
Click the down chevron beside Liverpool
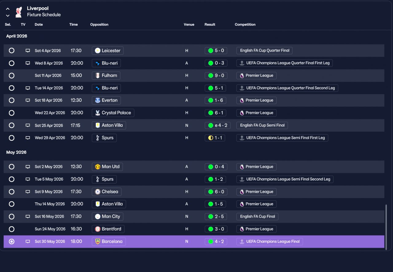point(8,15)
